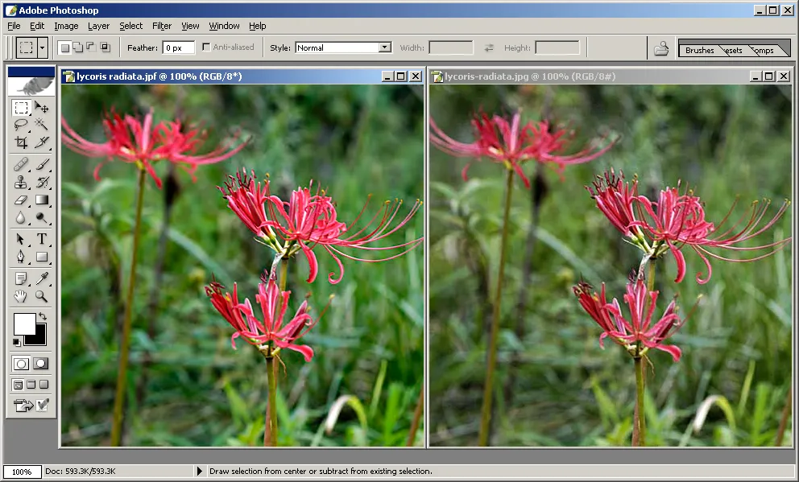
Task: Open the marquee tool preset picker arrow
Action: (43, 47)
